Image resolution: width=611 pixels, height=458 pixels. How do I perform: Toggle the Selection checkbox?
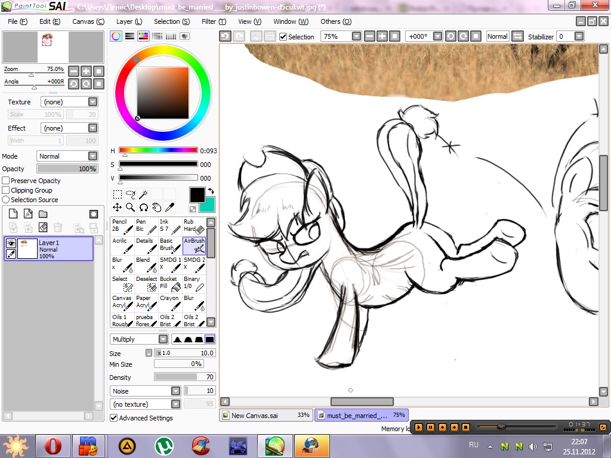(283, 36)
